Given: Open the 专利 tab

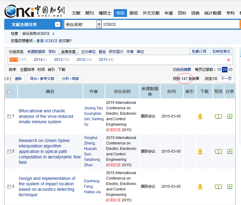Looking at the screenshot, I should pyautogui.click(x=230, y=13).
